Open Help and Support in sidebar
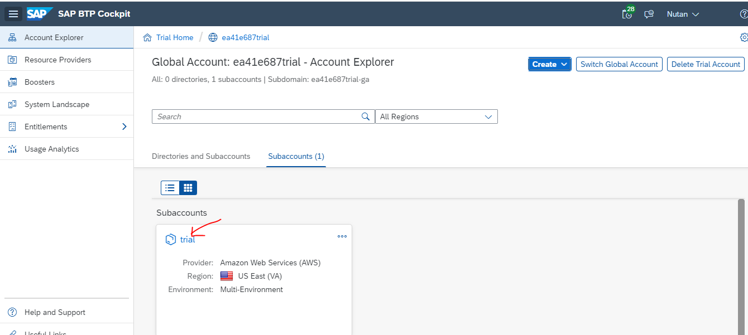This screenshot has height=335, width=748. coord(67,312)
